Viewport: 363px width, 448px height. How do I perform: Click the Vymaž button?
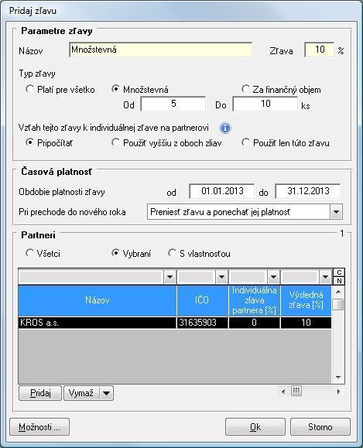tap(81, 393)
